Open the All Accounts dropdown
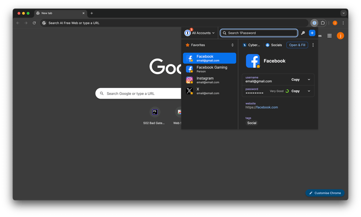 [x=200, y=33]
